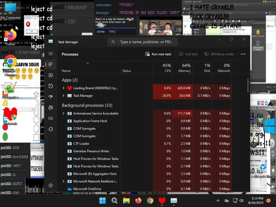The height and width of the screenshot is (207, 276).
Task: Click the UNDERTALE red heart process icon
Action: tap(70, 88)
